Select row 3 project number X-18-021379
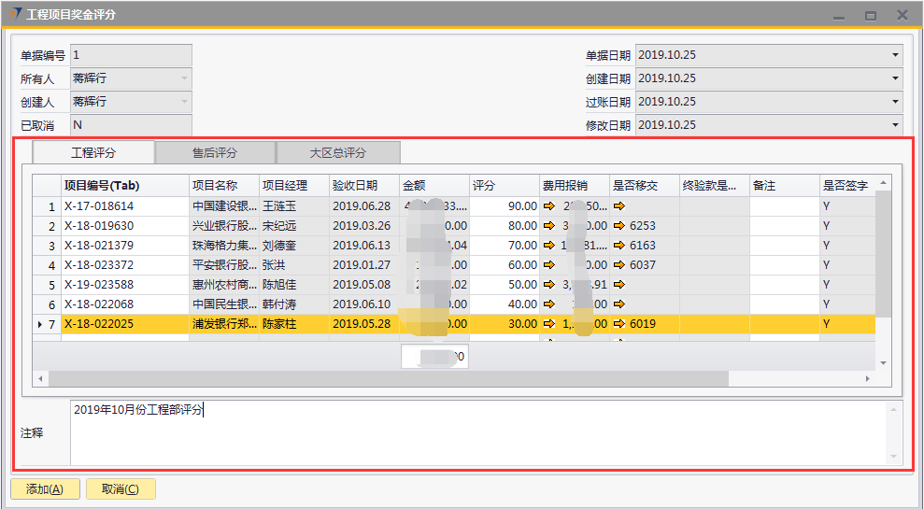 (x=99, y=246)
